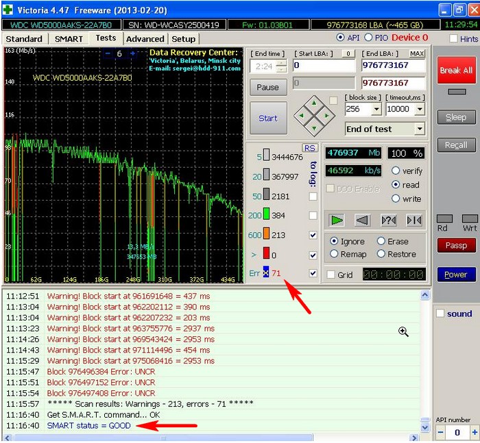
Task: Click the right arrow on the navigation diamond
Action: [327, 116]
